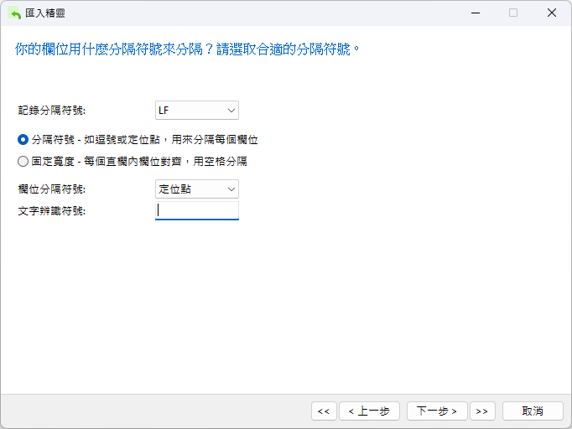The width and height of the screenshot is (572, 429).
Task: Click the blue heading question text
Action: (x=189, y=49)
